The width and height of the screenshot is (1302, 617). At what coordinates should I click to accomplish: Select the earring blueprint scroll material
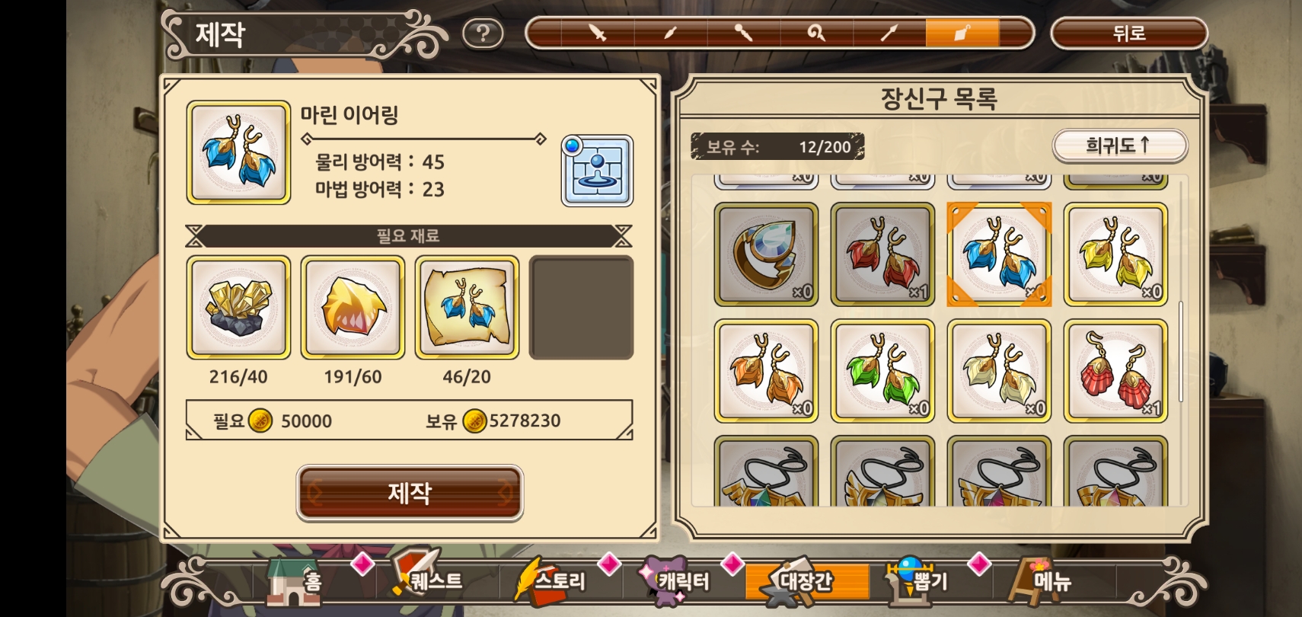(x=467, y=308)
